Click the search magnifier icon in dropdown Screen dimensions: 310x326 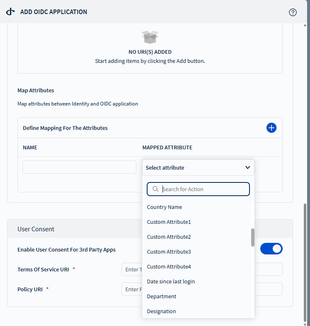[x=155, y=189]
